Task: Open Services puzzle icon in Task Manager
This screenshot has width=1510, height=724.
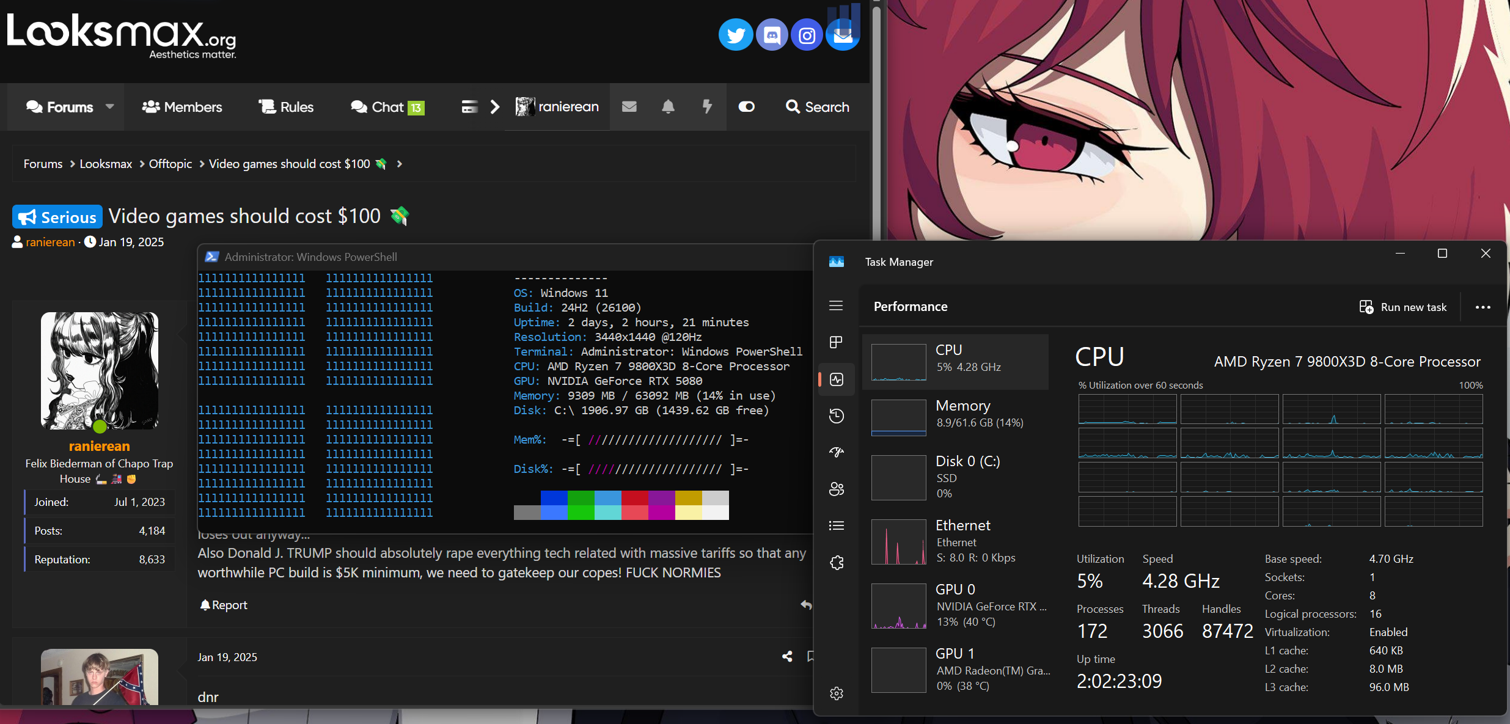Action: click(x=836, y=563)
